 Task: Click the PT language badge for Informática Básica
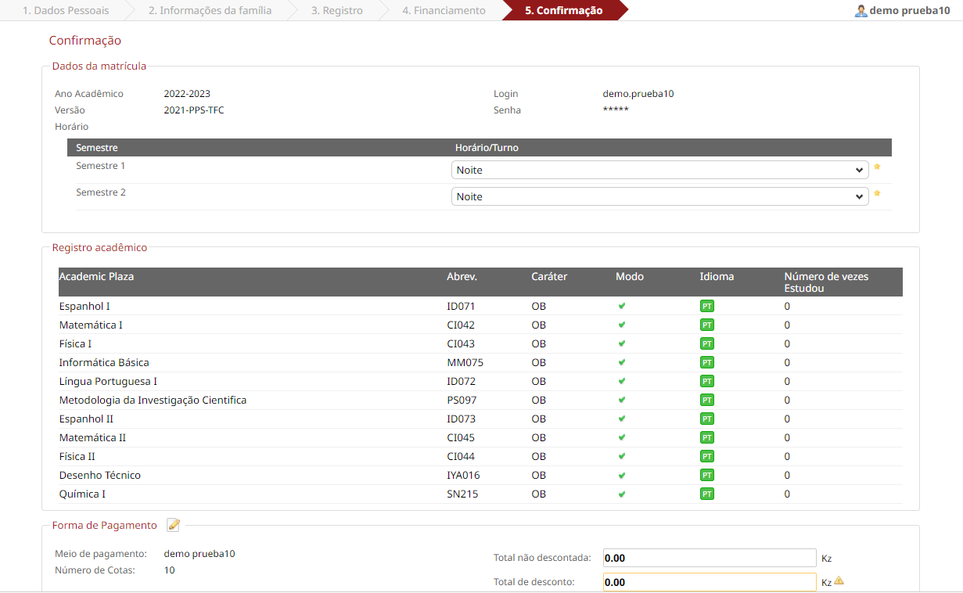tap(706, 362)
